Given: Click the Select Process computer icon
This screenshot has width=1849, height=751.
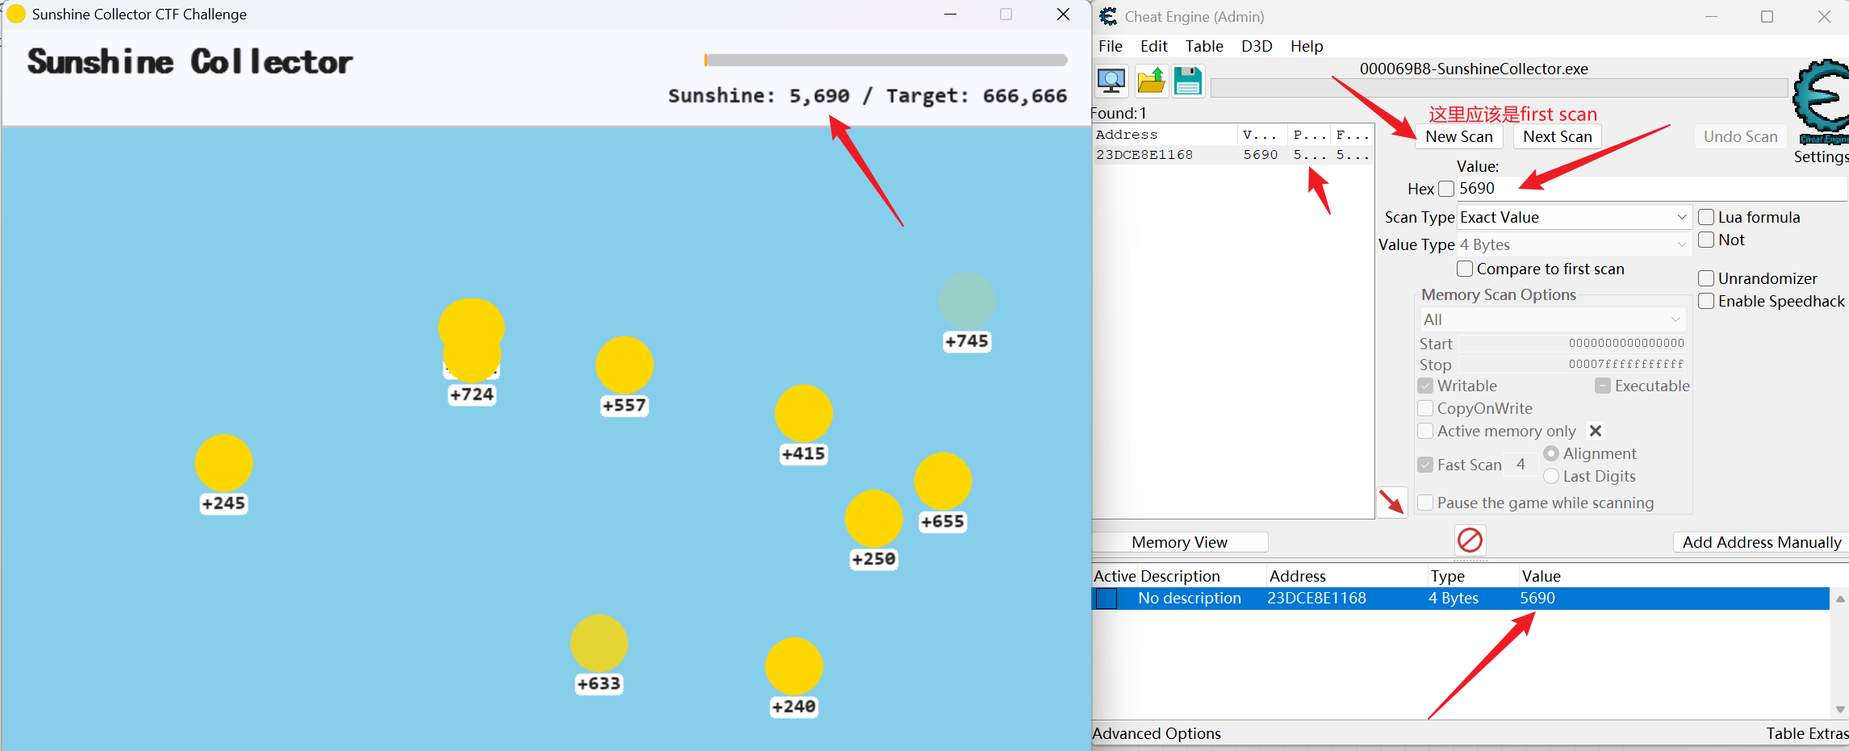Looking at the screenshot, I should click(1111, 81).
